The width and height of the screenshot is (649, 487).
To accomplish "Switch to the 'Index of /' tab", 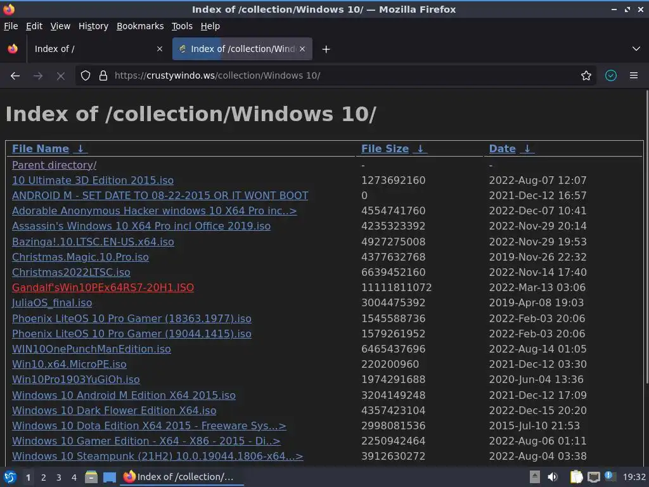I will click(x=97, y=49).
